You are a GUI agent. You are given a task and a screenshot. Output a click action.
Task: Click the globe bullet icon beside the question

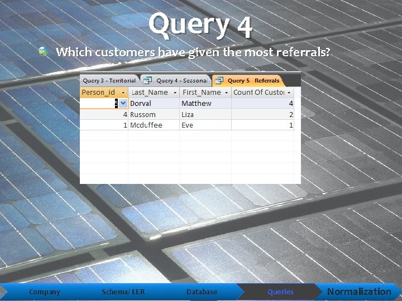tap(43, 51)
